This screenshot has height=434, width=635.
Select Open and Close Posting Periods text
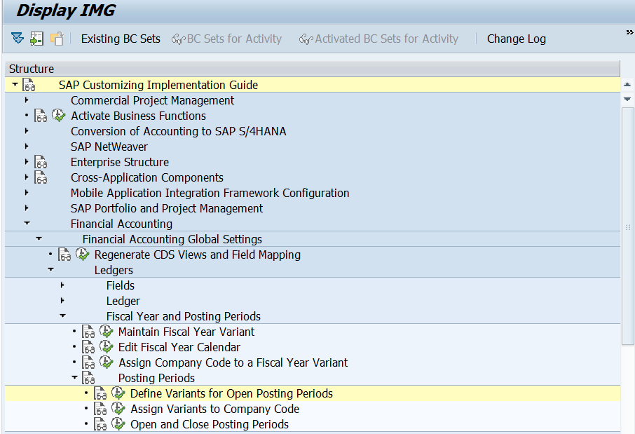click(x=210, y=424)
